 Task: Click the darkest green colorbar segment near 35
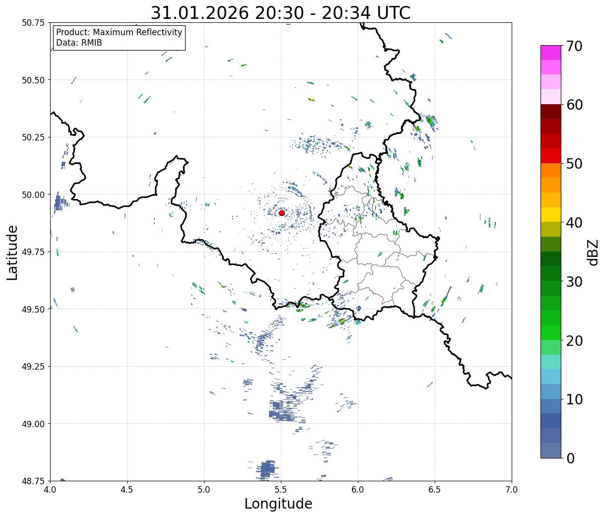(551, 259)
